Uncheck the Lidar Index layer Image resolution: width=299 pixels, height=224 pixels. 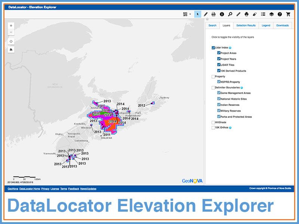point(213,48)
